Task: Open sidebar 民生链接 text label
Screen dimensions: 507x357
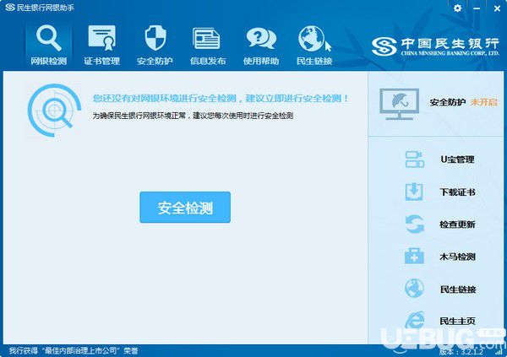Action: point(458,289)
